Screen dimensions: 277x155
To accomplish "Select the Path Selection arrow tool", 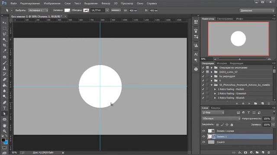I will tap(5, 114).
